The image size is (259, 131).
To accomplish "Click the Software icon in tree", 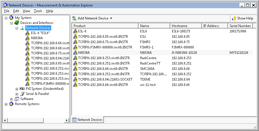I will 17,99.
